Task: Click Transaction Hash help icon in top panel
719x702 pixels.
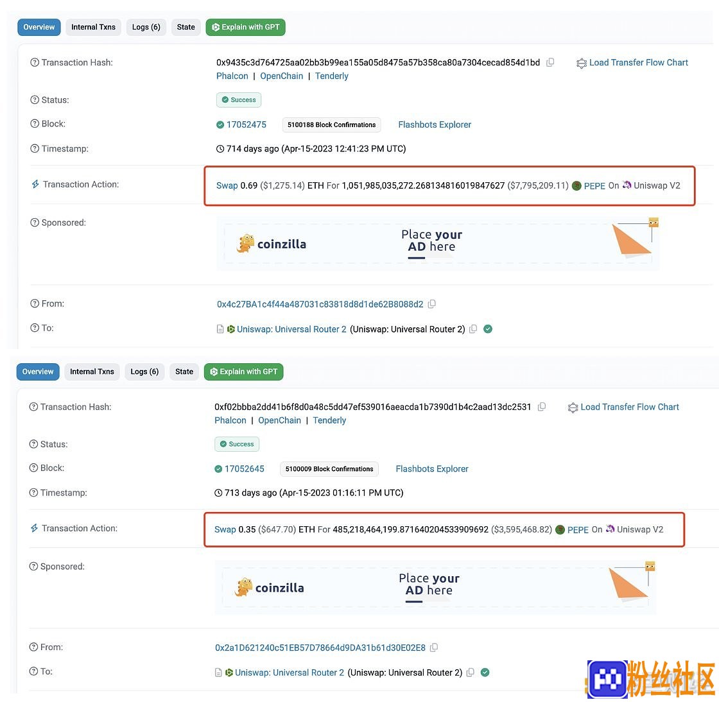Action: point(35,62)
